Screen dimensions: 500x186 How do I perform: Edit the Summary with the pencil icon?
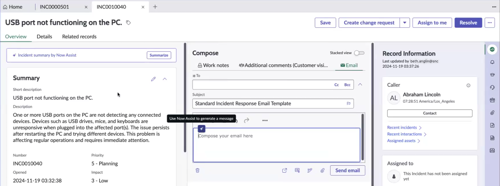tap(153, 79)
